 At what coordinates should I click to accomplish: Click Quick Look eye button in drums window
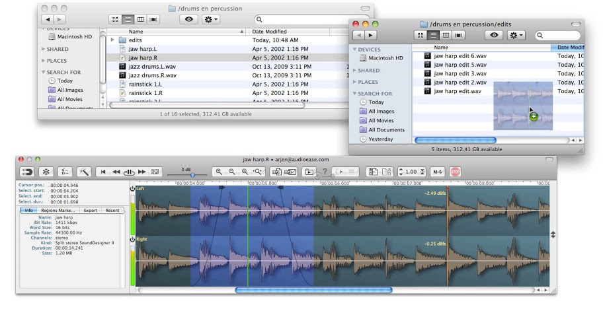(x=189, y=20)
